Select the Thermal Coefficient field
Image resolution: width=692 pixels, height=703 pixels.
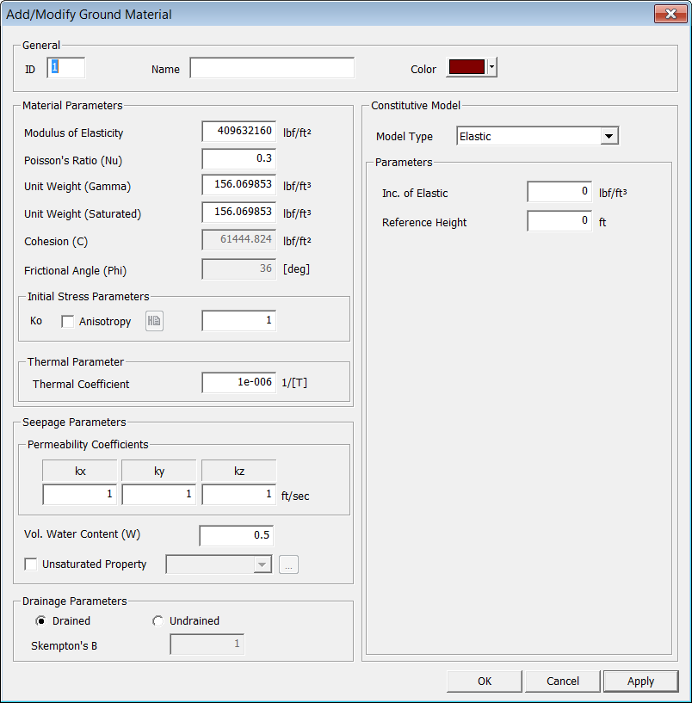[x=239, y=383]
